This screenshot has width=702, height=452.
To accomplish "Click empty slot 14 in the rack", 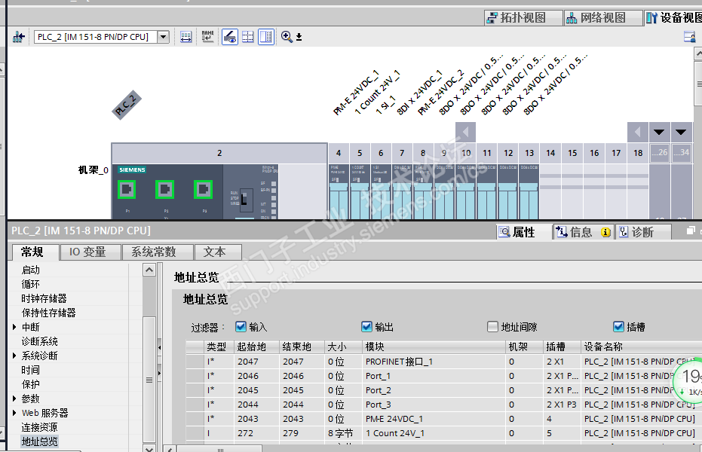I will click(550, 191).
